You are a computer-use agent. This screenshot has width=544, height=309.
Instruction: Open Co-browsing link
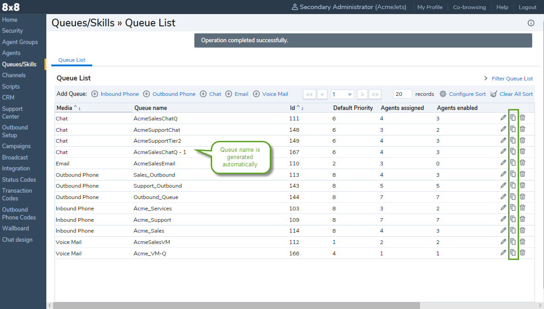(x=470, y=7)
